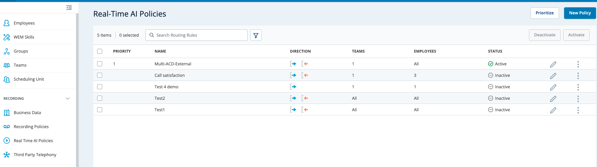Select all policies with header checkbox
Viewport: 597px width, 167px height.
point(100,51)
